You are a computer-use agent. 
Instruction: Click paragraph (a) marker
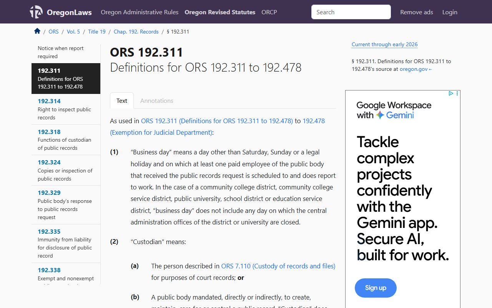coord(135,266)
